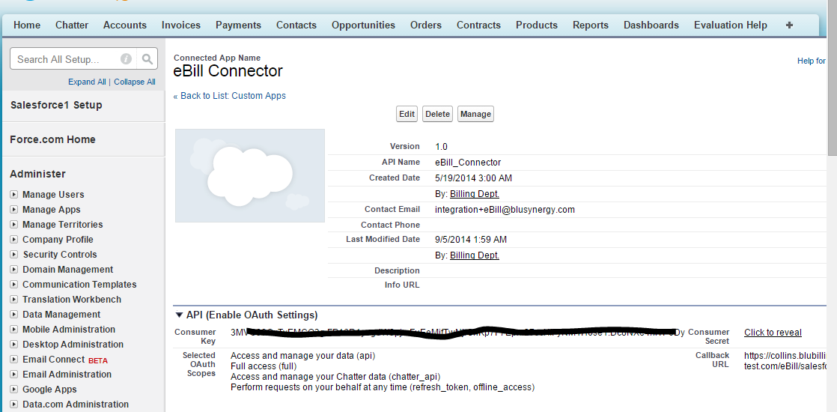Click Last Modified value 9/5/2014 1:59 AM
The height and width of the screenshot is (412, 837).
[471, 240]
